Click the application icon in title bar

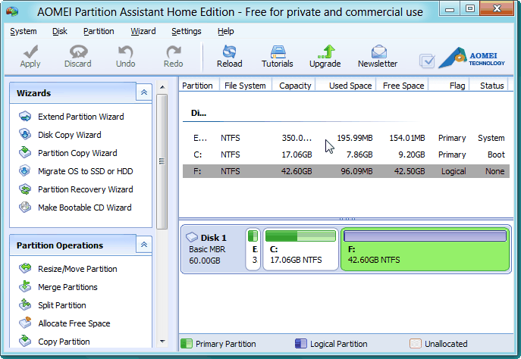coord(13,11)
